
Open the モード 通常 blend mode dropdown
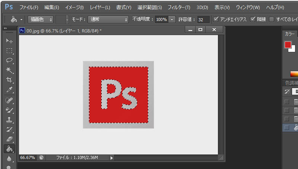[x=108, y=19]
